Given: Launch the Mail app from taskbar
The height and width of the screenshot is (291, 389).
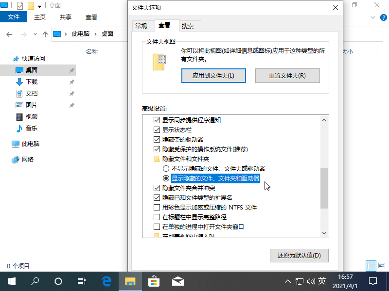Looking at the screenshot, I should pos(177,281).
